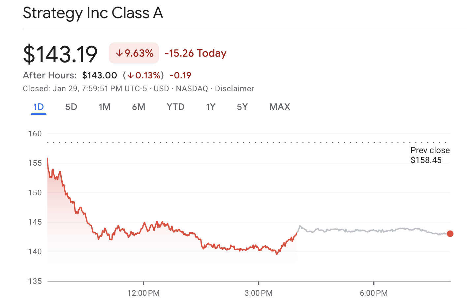467x302 pixels.
Task: Click the after-hours down-arrow icon
Action: tap(131, 75)
